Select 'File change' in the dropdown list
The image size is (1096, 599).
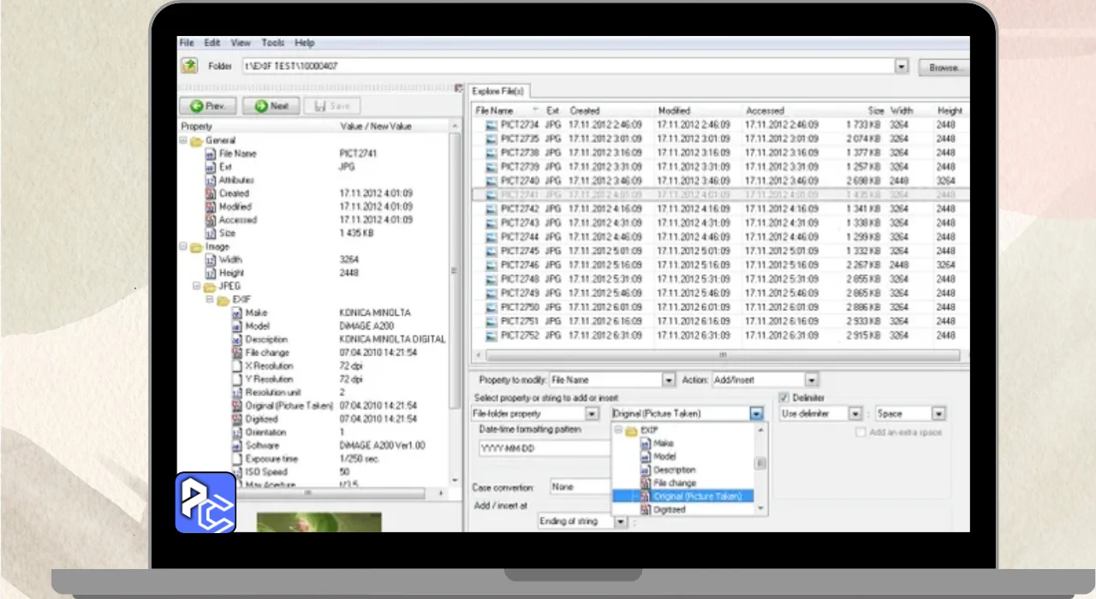click(675, 483)
